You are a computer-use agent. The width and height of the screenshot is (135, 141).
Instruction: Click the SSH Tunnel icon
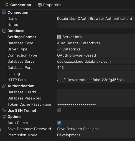4,110
